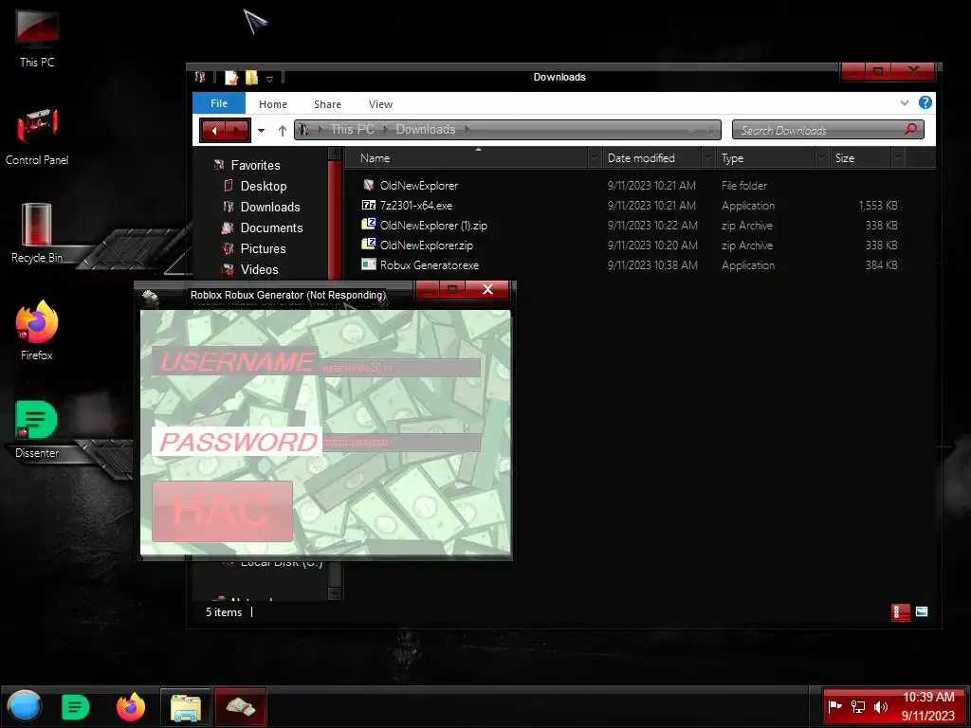Open Dissenter from the taskbar
This screenshot has width=971, height=728.
pos(76,707)
